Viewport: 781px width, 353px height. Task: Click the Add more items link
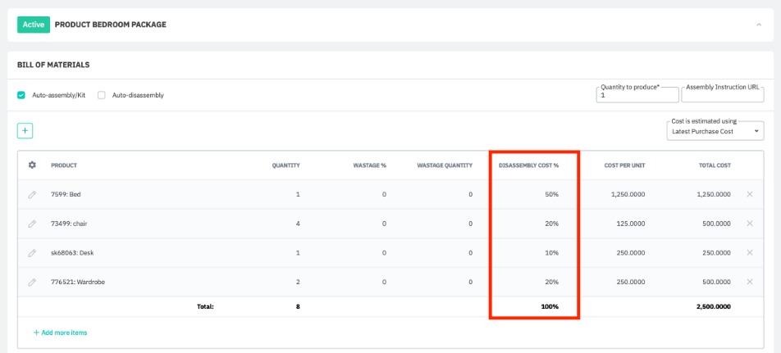[x=60, y=333]
